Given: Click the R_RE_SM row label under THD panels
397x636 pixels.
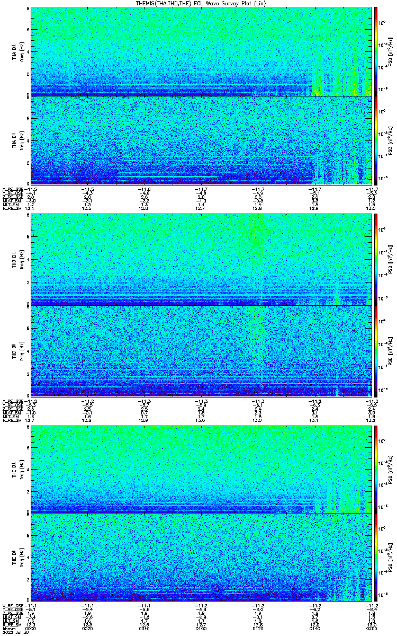Looking at the screenshot, I should (x=11, y=421).
